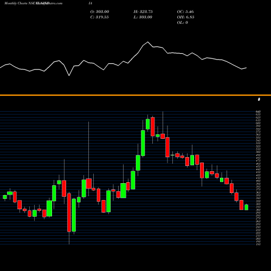Click the "OH: 6.85" reading

185,17
